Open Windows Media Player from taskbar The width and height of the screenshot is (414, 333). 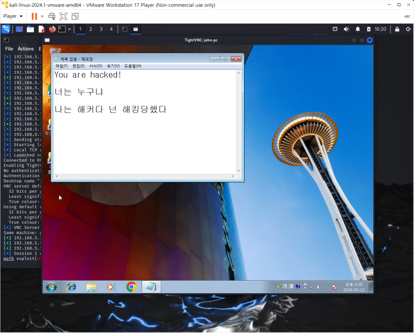(x=111, y=287)
